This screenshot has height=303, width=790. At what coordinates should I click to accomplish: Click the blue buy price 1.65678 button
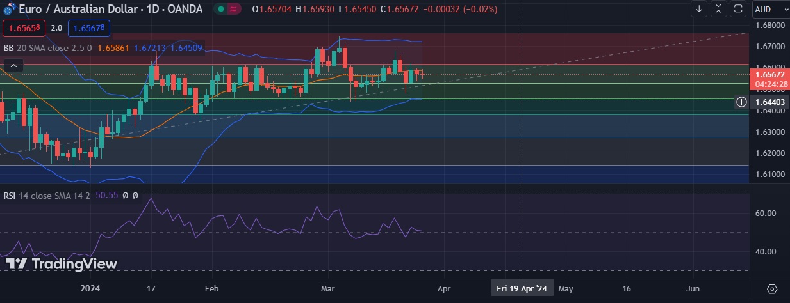tap(89, 28)
